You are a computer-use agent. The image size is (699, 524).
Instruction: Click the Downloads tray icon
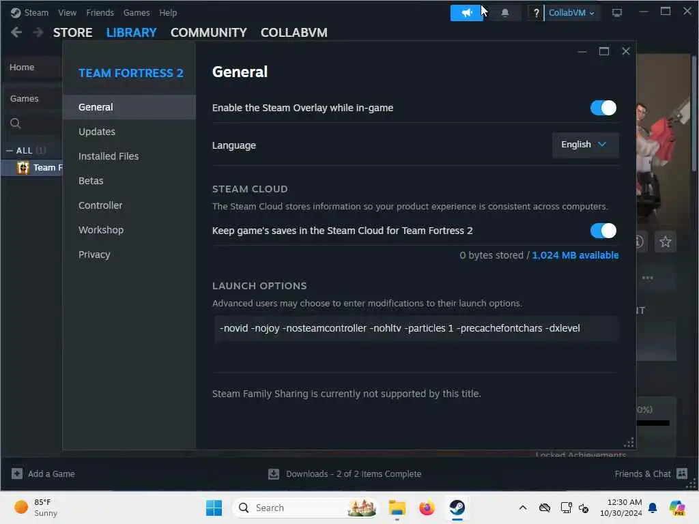tap(273, 474)
